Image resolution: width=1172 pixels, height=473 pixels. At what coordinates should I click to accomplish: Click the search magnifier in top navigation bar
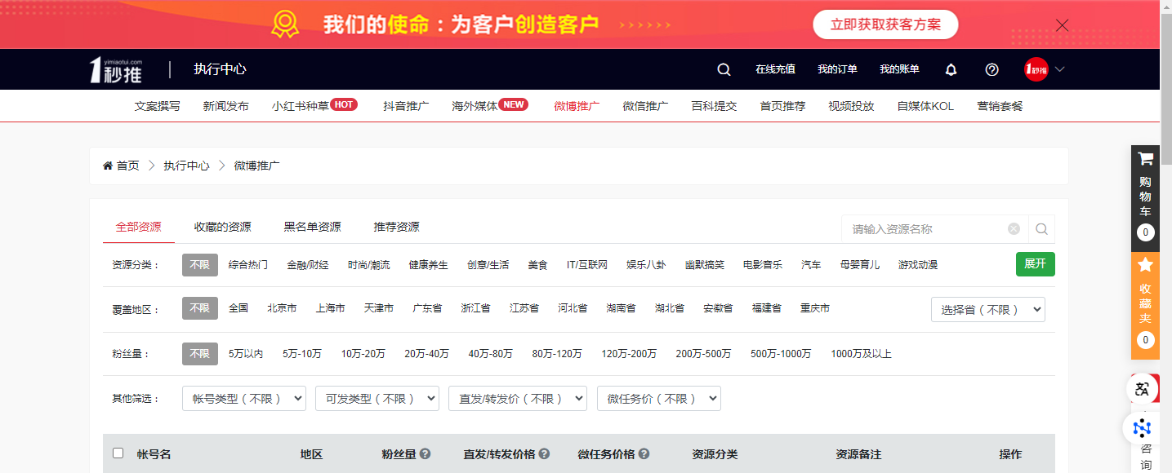(x=724, y=70)
